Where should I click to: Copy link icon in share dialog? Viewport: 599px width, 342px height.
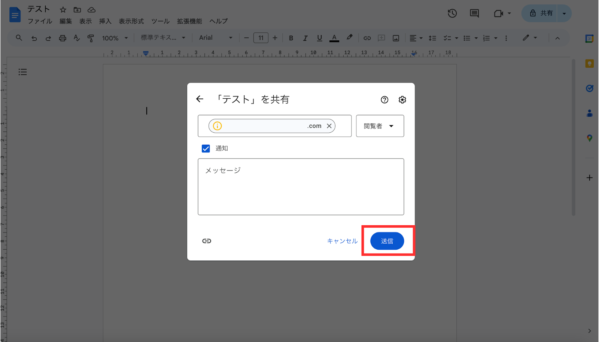tap(207, 241)
